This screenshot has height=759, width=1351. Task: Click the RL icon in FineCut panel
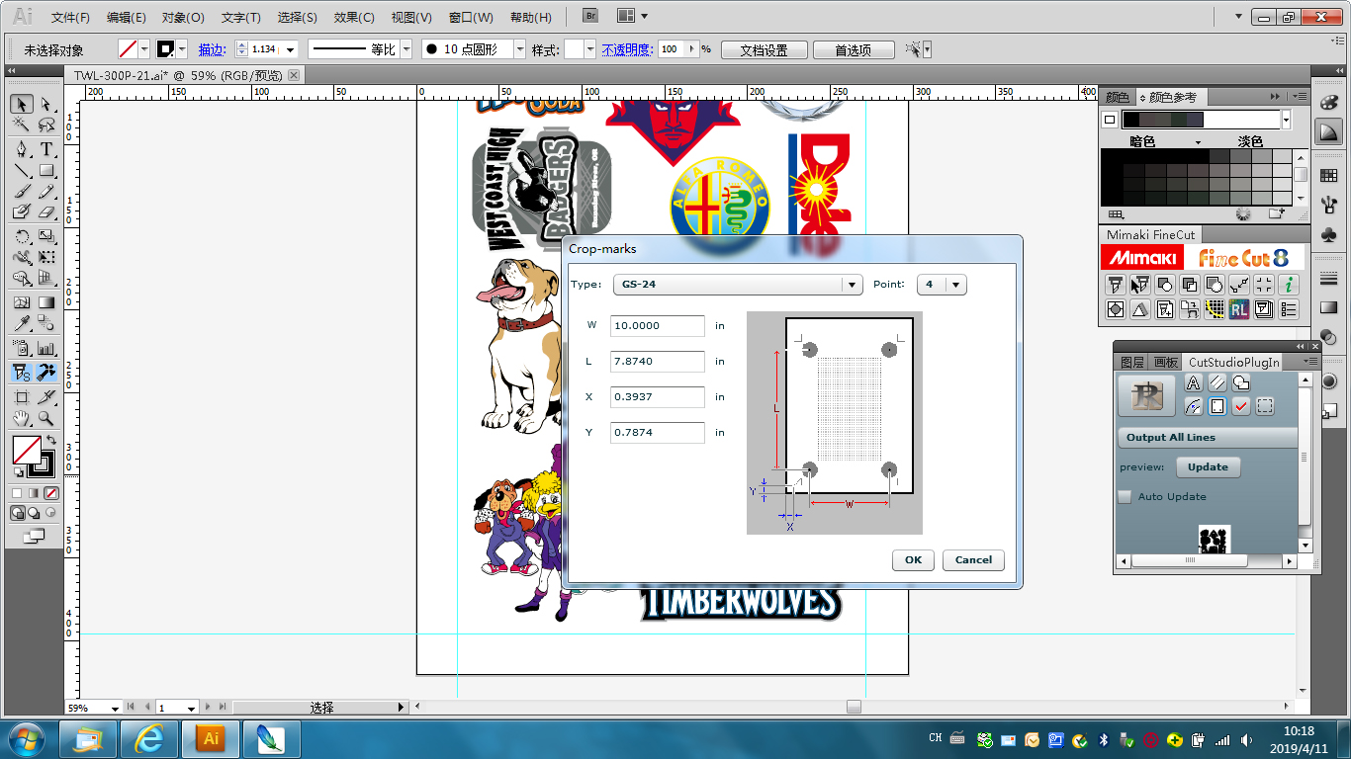(1238, 309)
